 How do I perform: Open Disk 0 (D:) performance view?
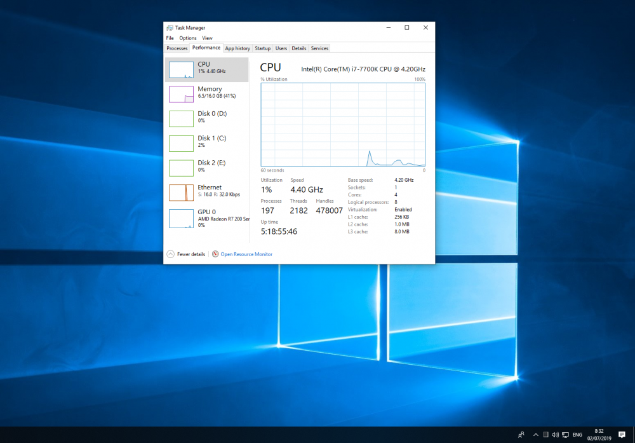[x=206, y=118]
